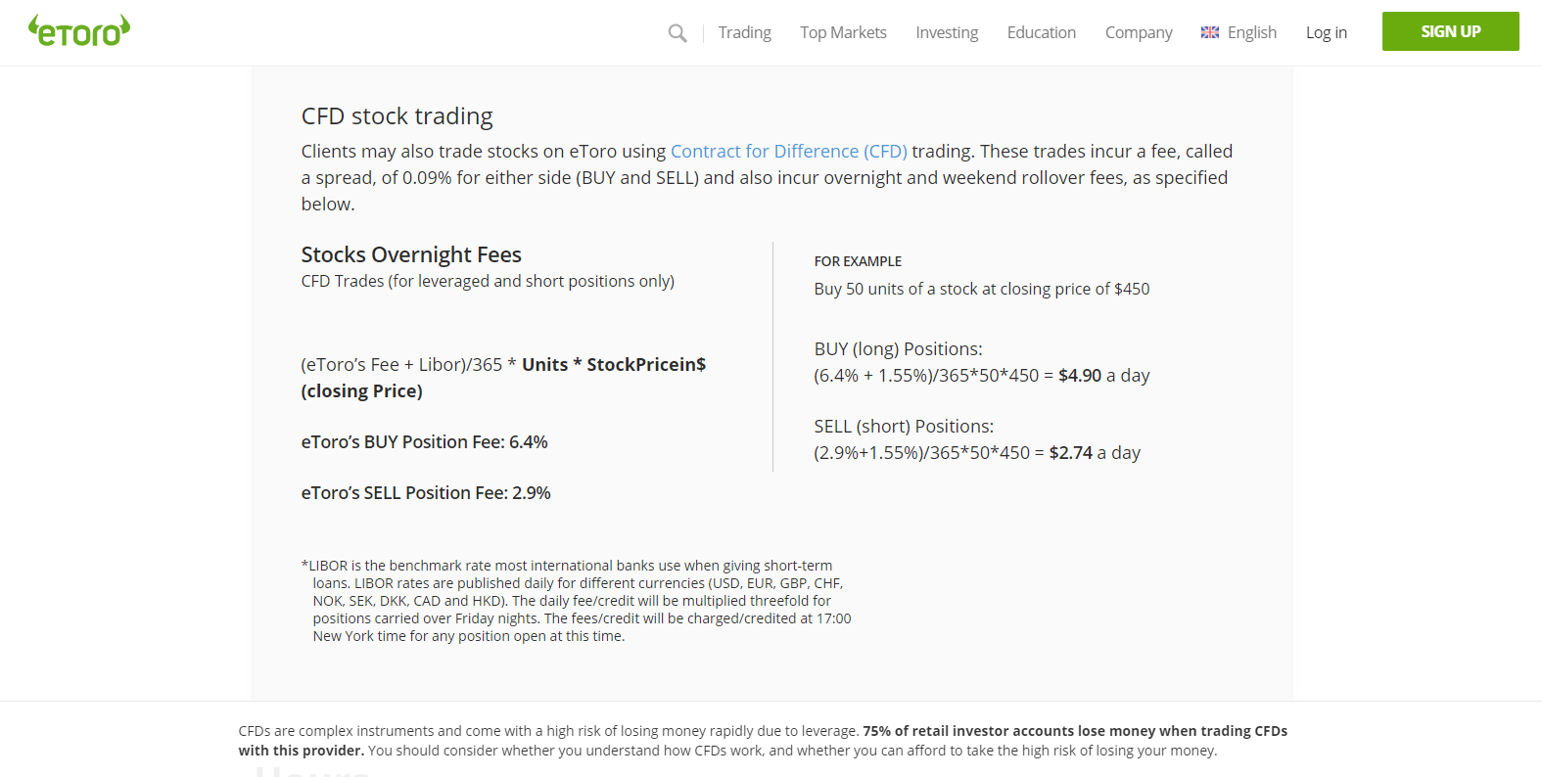This screenshot has height=777, width=1542.
Task: Click the FOR EXAMPLE label
Action: (858, 261)
